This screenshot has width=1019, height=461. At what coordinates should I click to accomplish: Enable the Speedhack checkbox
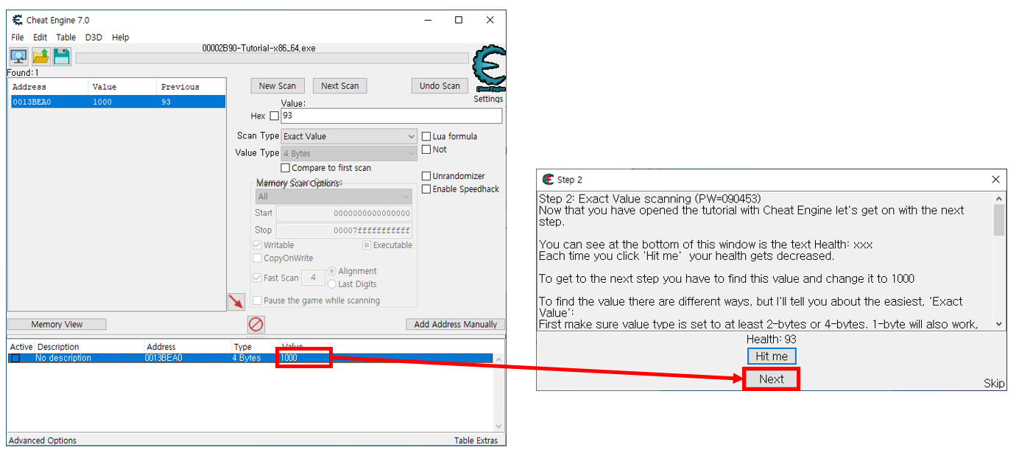[426, 189]
